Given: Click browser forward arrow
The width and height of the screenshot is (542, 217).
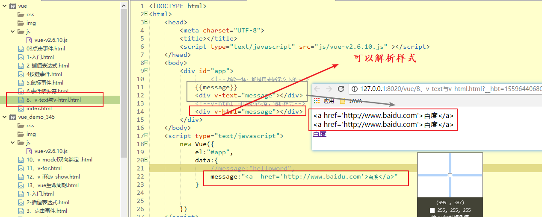Looking at the screenshot, I should 329,89.
